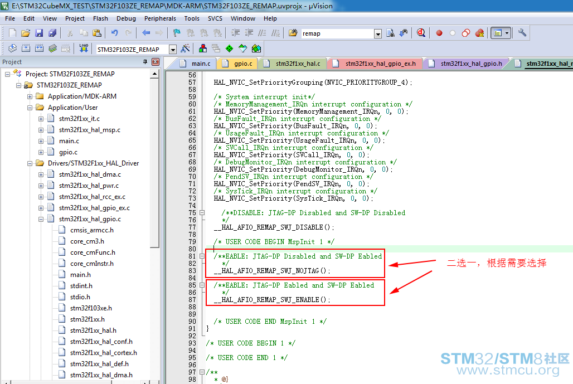Viewport: 573px width, 384px height.
Task: Insert breakpoint with solid red dot icon
Action: [439, 33]
